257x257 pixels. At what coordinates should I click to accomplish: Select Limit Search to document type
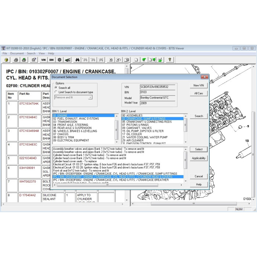tap(56, 92)
